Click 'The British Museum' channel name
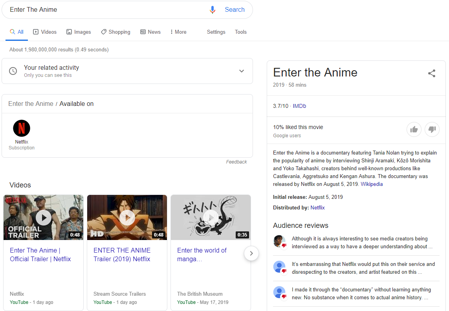 (200, 294)
